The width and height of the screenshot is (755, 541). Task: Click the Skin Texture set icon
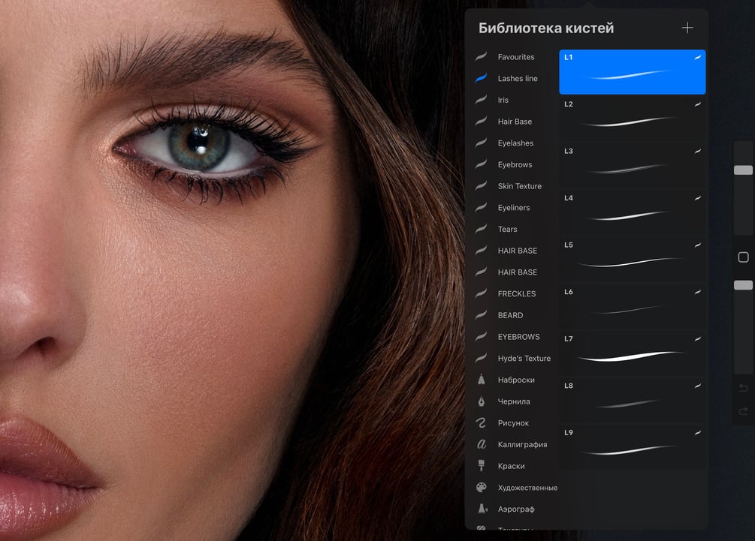click(x=481, y=185)
